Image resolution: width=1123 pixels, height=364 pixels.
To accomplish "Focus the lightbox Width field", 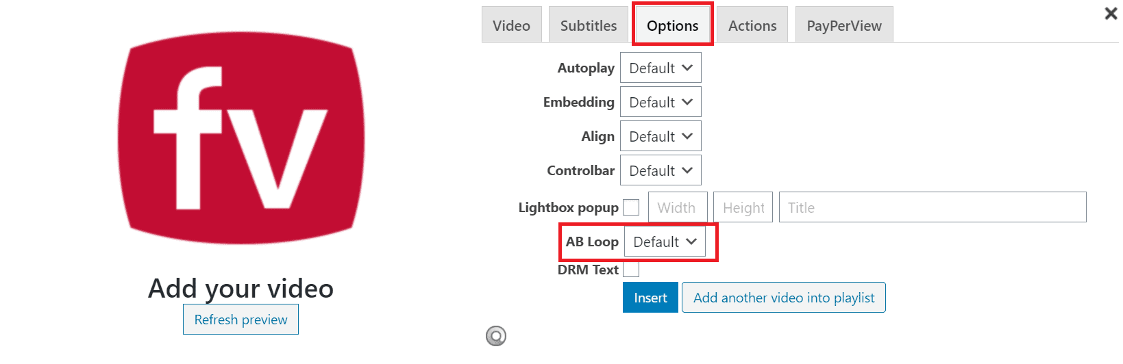I will [x=678, y=207].
